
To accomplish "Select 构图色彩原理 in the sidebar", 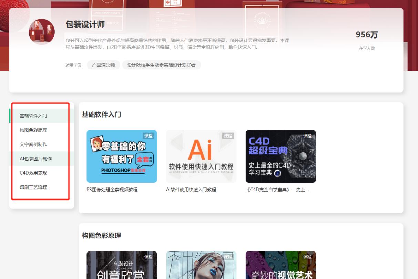I will tap(33, 130).
